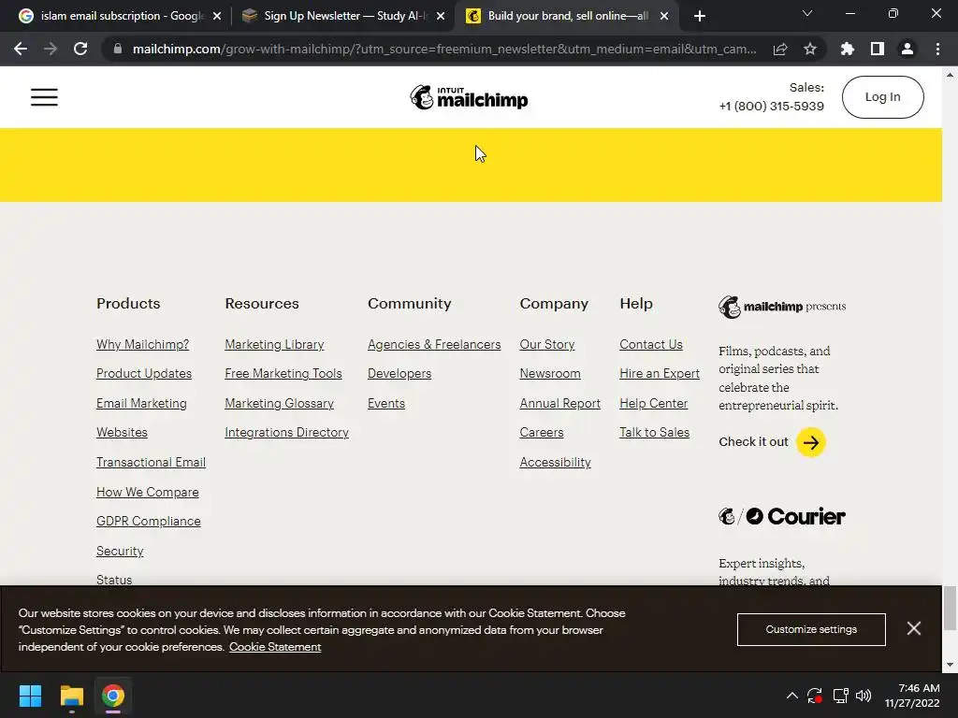Open the Cookie Statement link
The height and width of the screenshot is (718, 958).
[x=275, y=647]
